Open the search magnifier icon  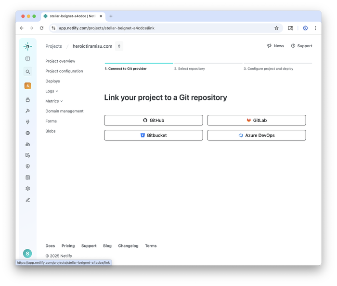coord(28,72)
